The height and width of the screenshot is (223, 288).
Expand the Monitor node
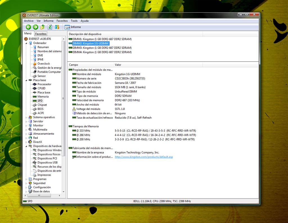[26, 126]
